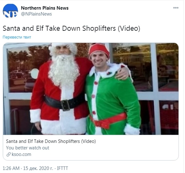Click the elf's red hat in the photo
The image size is (185, 173).
(99, 50)
